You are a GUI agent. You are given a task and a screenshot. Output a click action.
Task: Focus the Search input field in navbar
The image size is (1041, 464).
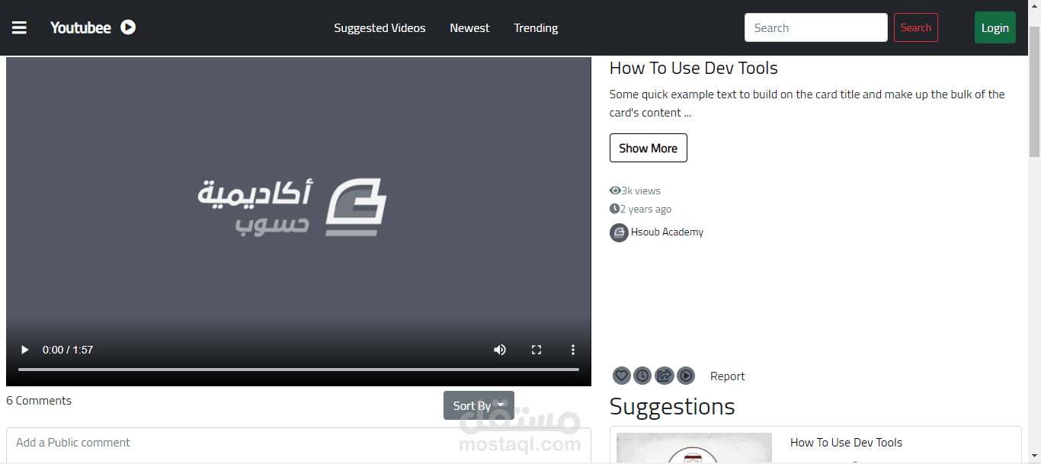pyautogui.click(x=816, y=27)
